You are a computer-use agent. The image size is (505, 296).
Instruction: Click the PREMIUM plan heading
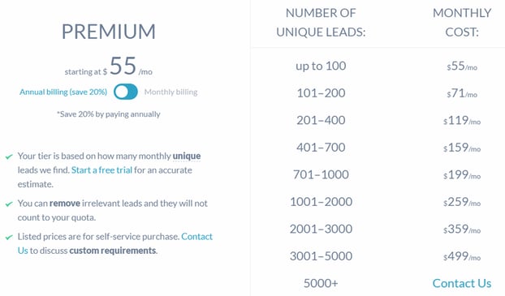(x=109, y=32)
